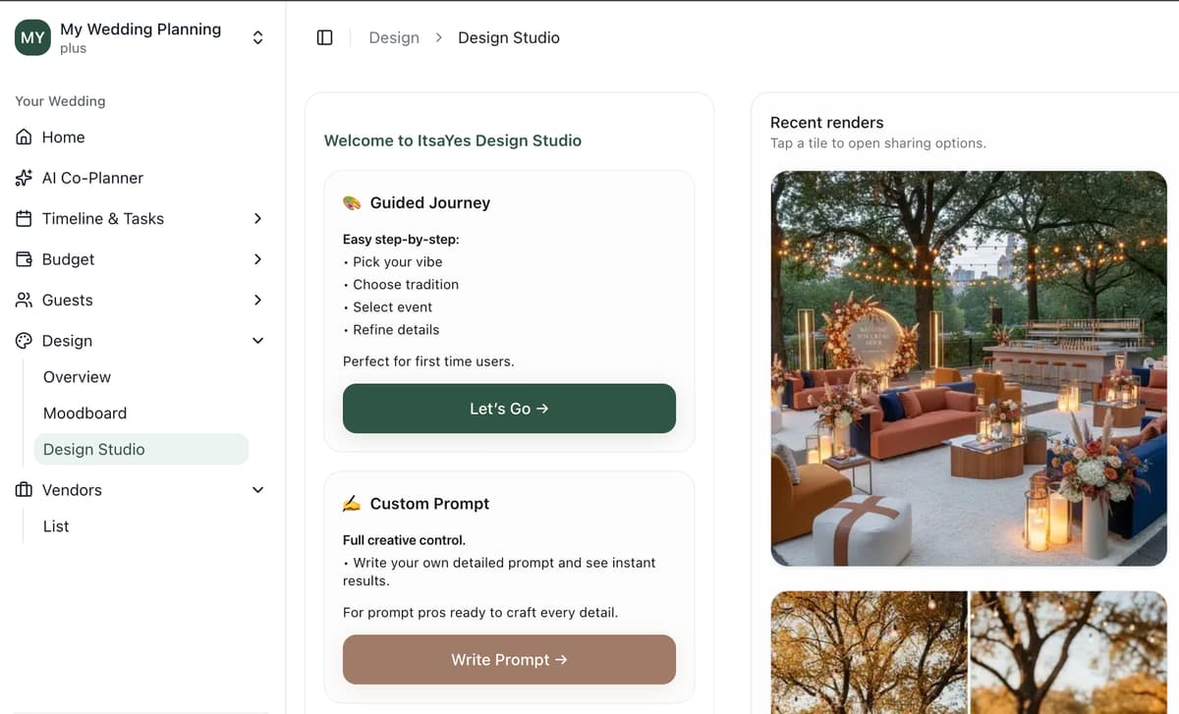Image resolution: width=1179 pixels, height=714 pixels.
Task: Open the My Wedding Planning workspace switcher
Action: point(257,36)
